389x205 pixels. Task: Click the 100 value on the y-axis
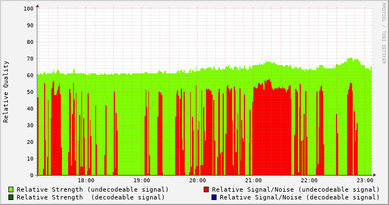28,9
